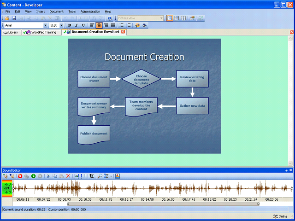Click the greyed microphone icon in Sound Editor
295x221 pixels.
click(27, 176)
